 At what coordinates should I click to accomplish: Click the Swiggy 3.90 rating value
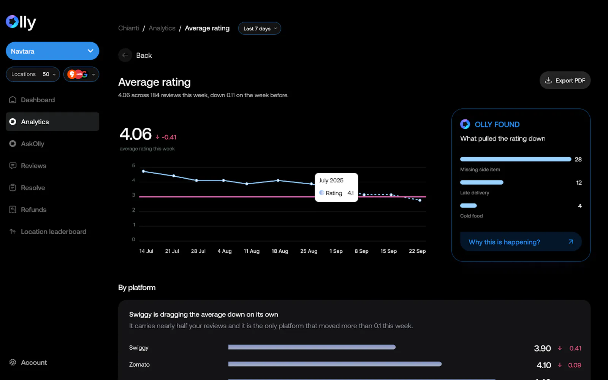(x=542, y=348)
